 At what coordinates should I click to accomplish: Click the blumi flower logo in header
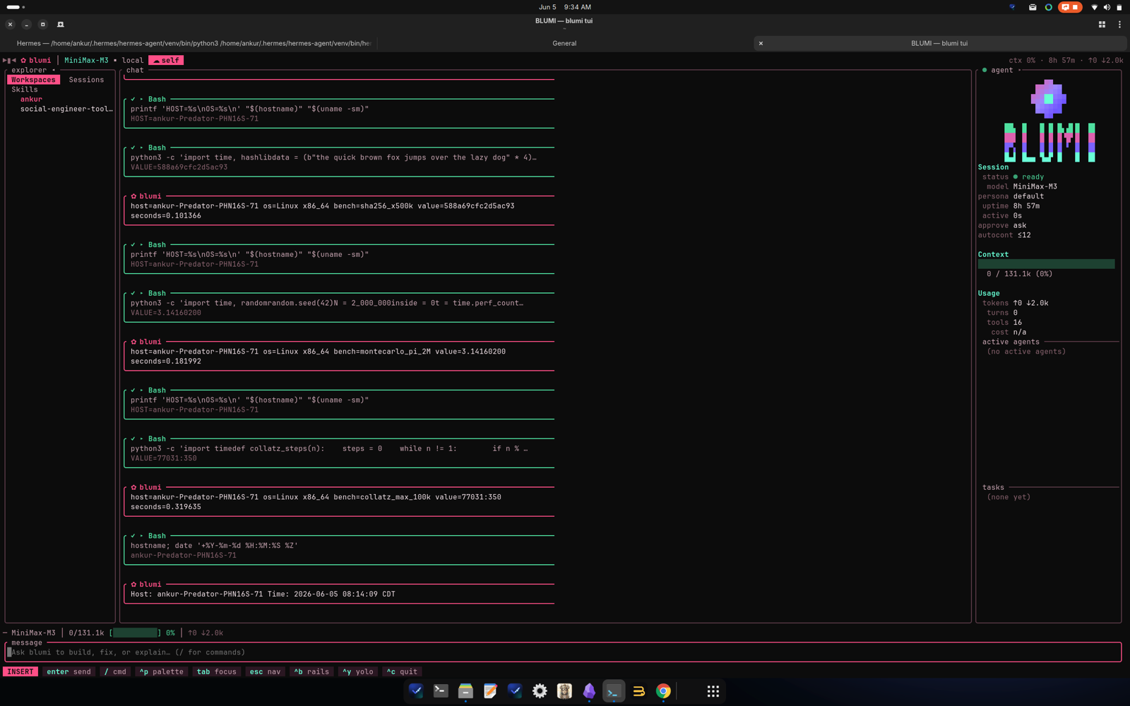coord(23,60)
